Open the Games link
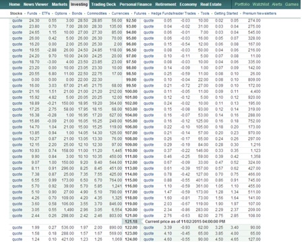This screenshot has height=242, width=302. (x=292, y=4)
